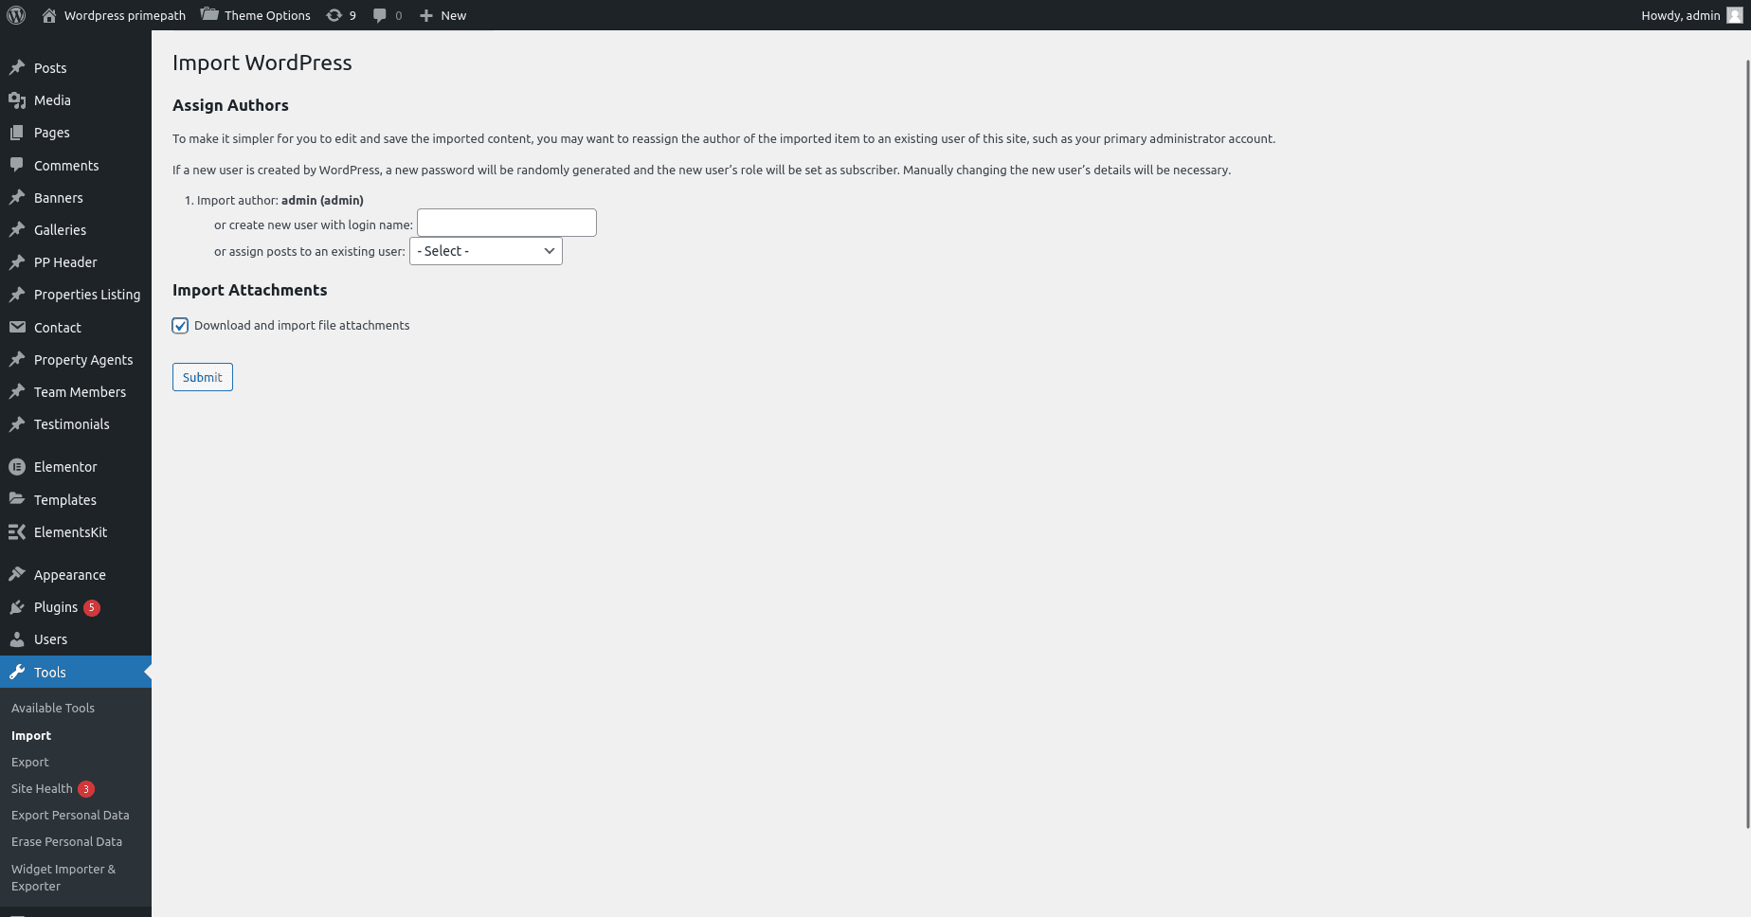The image size is (1751, 917).
Task: Click the Users person icon
Action: pyautogui.click(x=17, y=638)
